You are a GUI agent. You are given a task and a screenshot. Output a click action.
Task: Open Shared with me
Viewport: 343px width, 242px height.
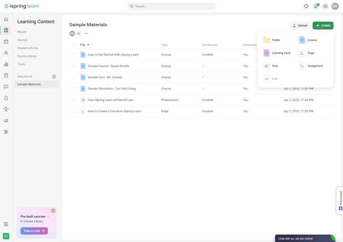coord(28,48)
